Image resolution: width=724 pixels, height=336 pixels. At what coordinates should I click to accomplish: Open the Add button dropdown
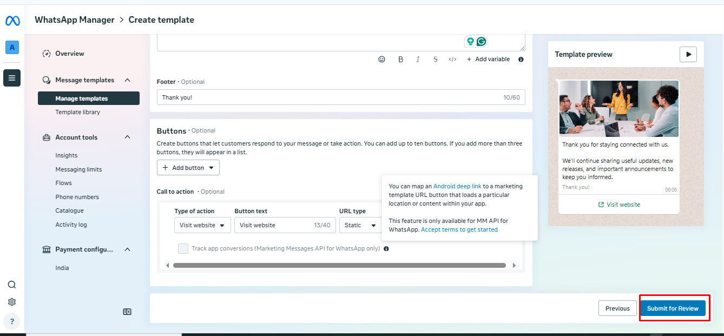click(188, 168)
